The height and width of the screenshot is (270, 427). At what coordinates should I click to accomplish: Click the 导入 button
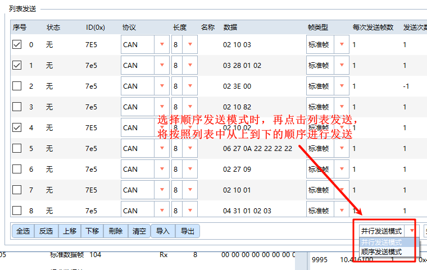pos(163,231)
